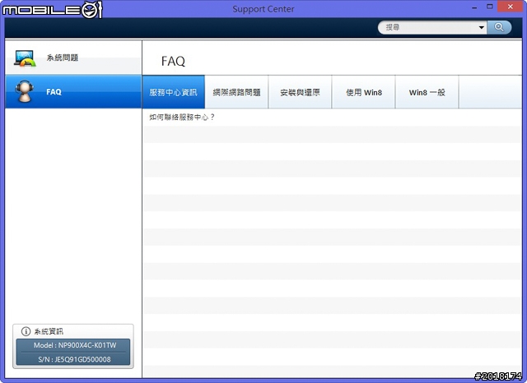Click the headset person FAQ icon

[x=24, y=90]
